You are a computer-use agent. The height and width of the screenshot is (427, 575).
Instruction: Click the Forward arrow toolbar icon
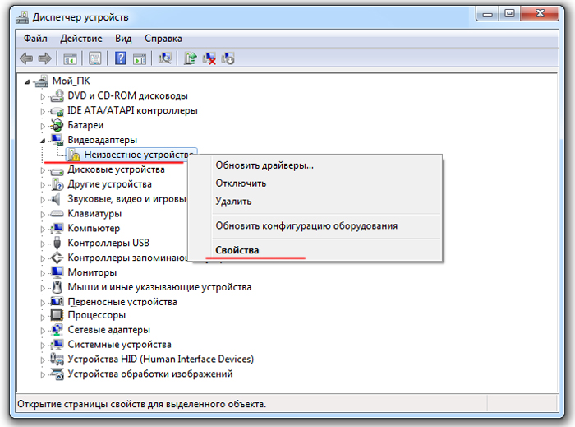(44, 58)
